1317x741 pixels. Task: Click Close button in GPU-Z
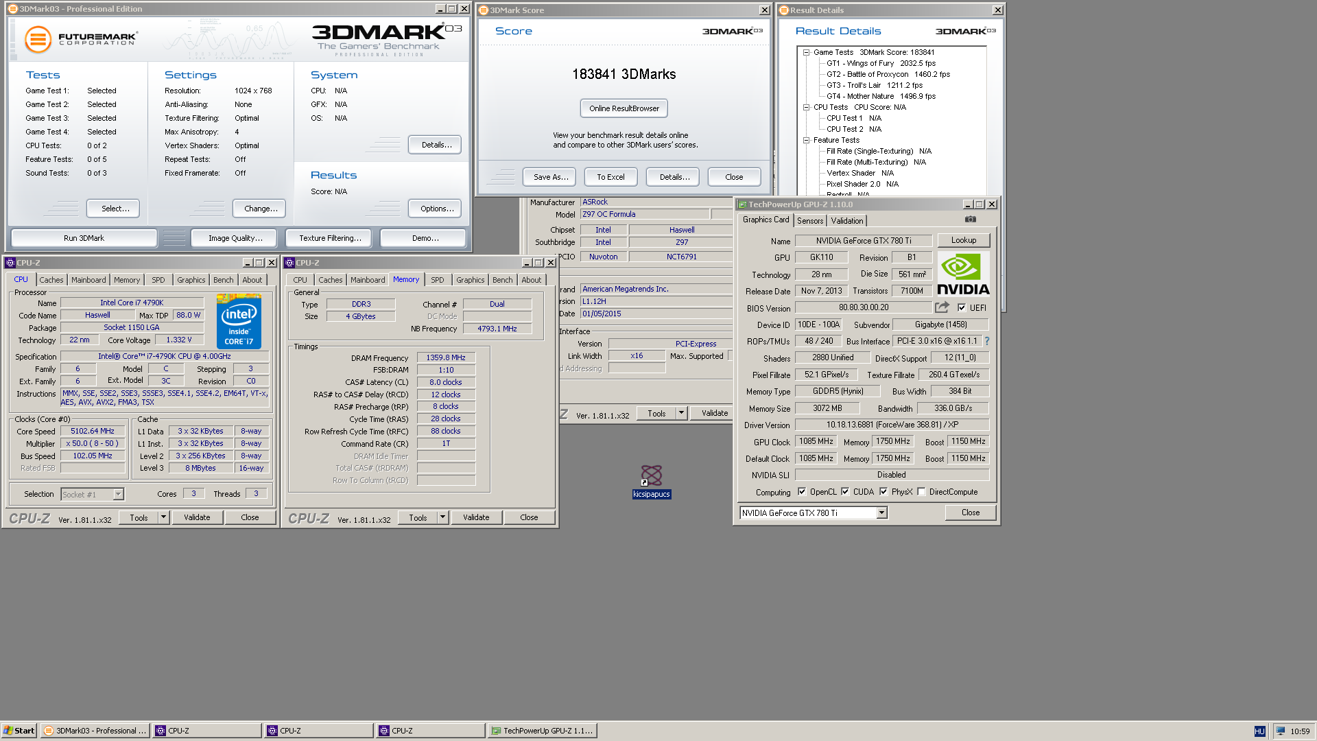(x=971, y=513)
